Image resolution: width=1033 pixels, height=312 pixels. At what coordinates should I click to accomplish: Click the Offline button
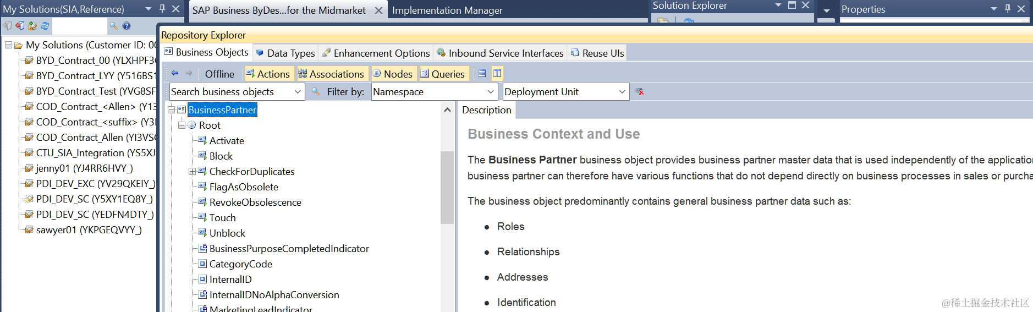(219, 74)
